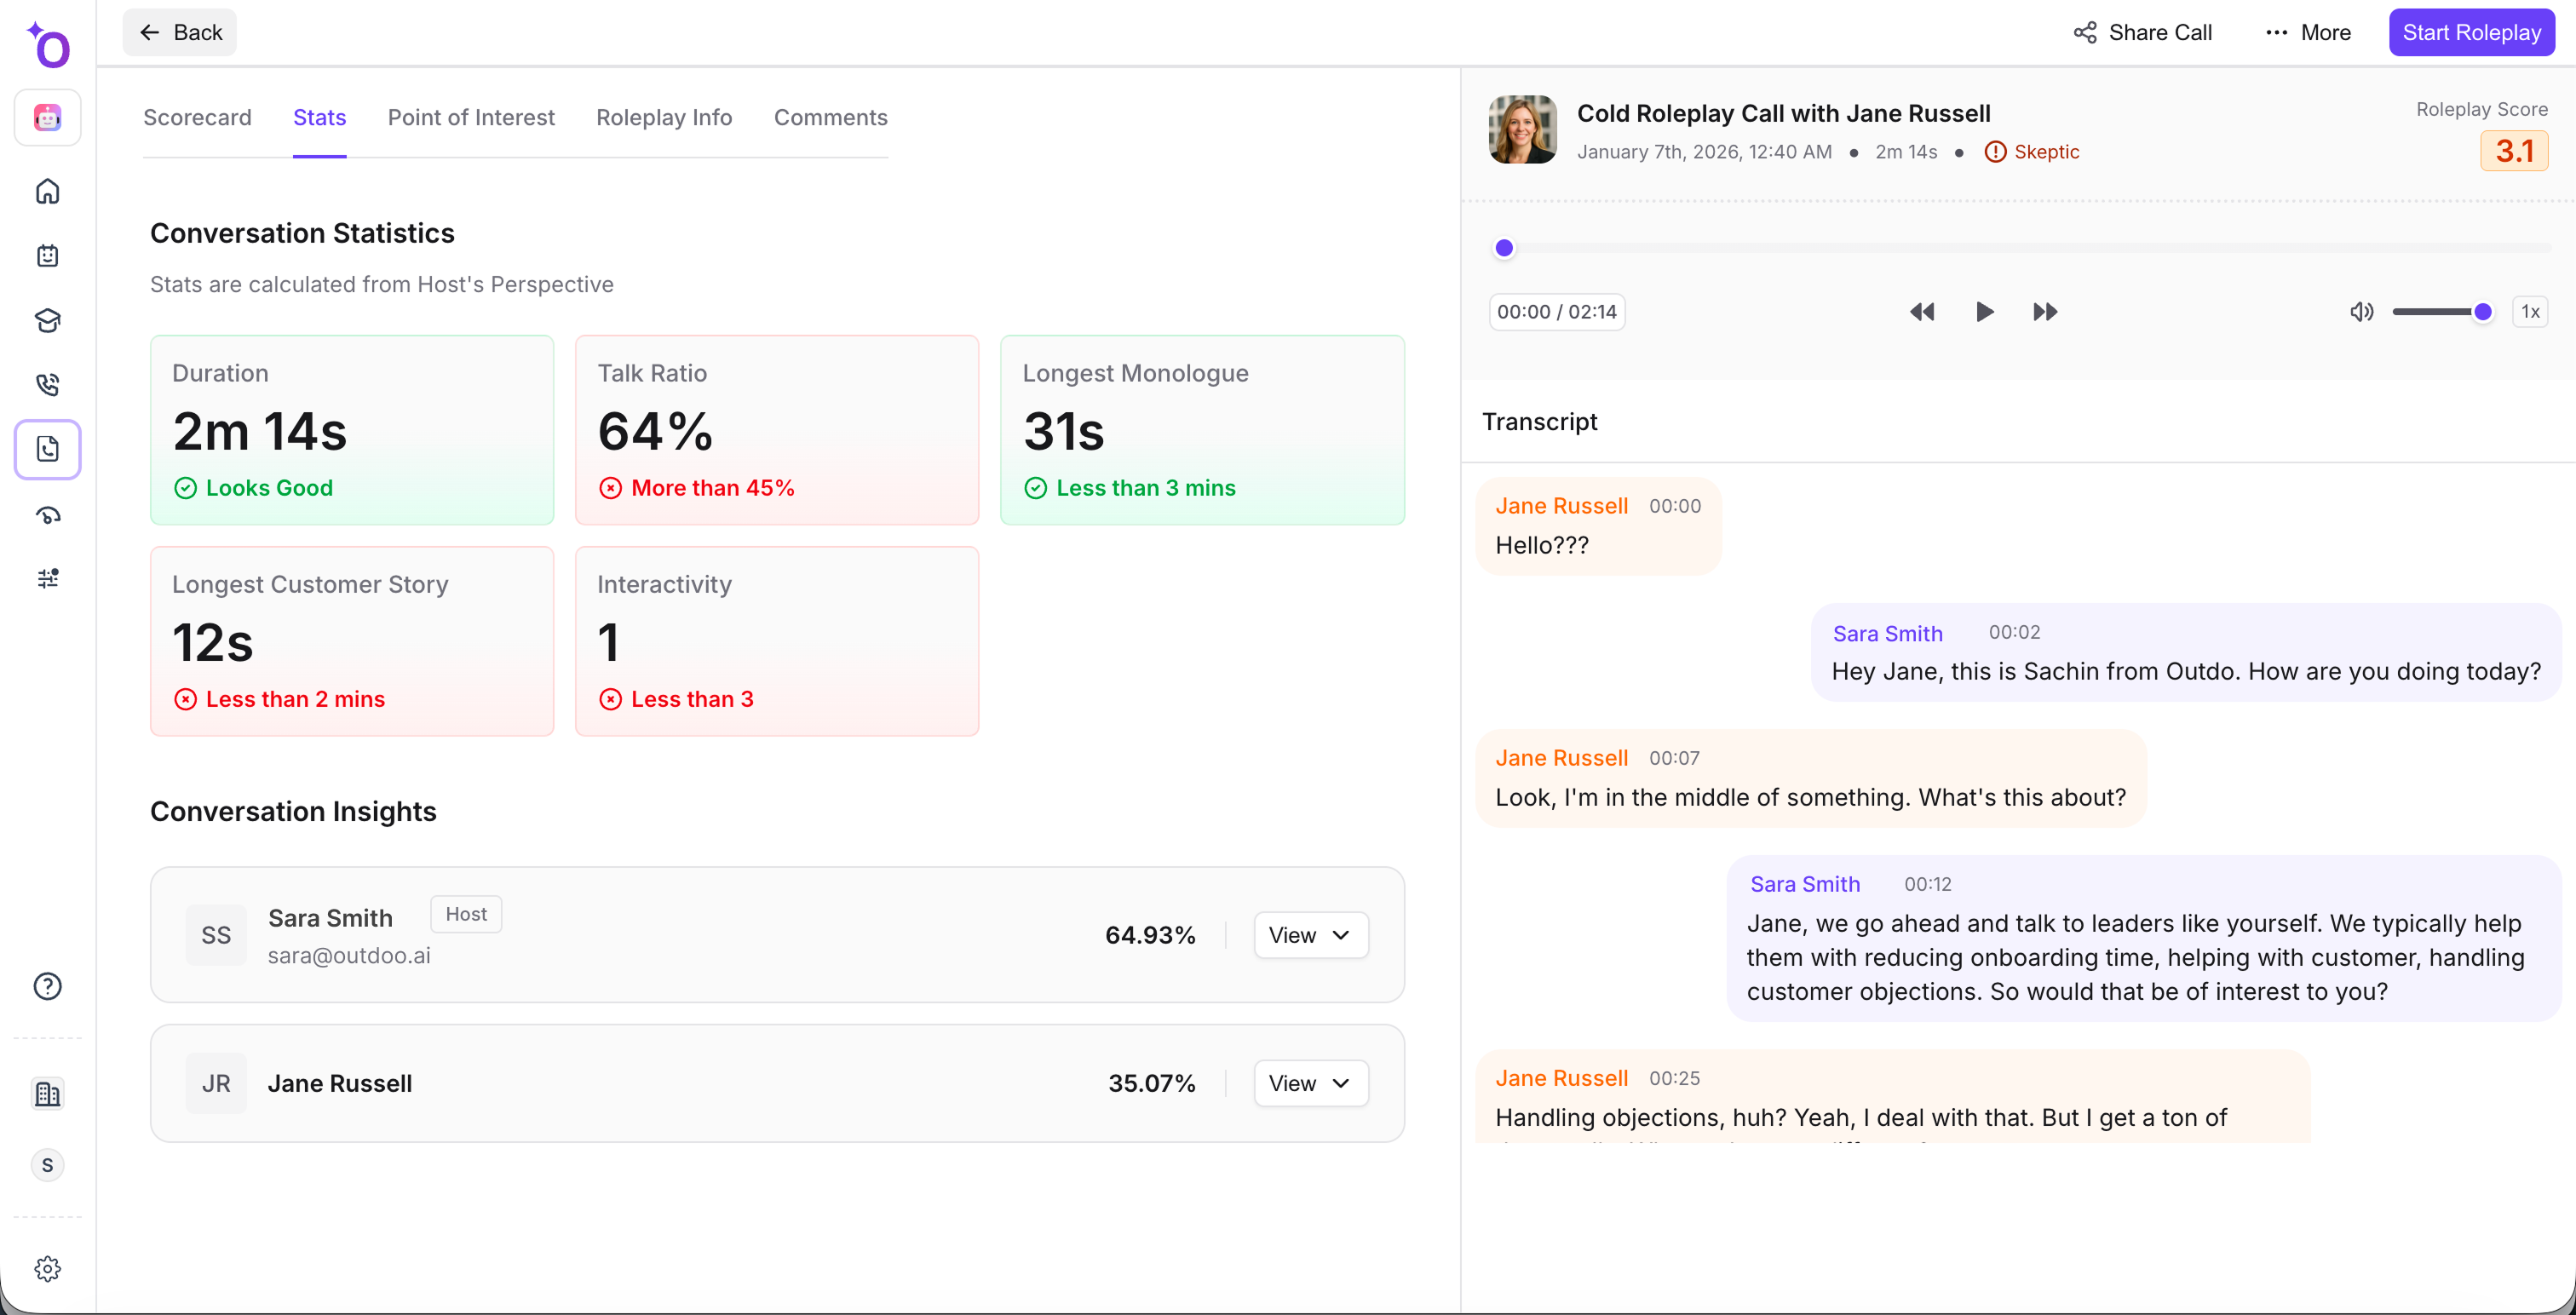Click the Start Roleplay button

point(2471,32)
